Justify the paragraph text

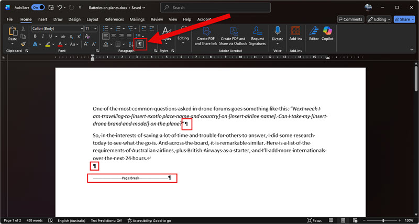[129, 36]
